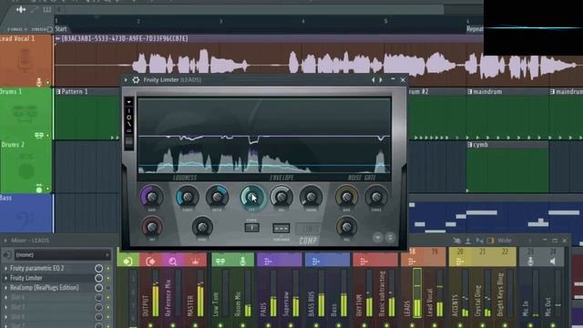Toggle the ReaComp slot enable LED
The width and height of the screenshot is (583, 328).
pos(108,288)
